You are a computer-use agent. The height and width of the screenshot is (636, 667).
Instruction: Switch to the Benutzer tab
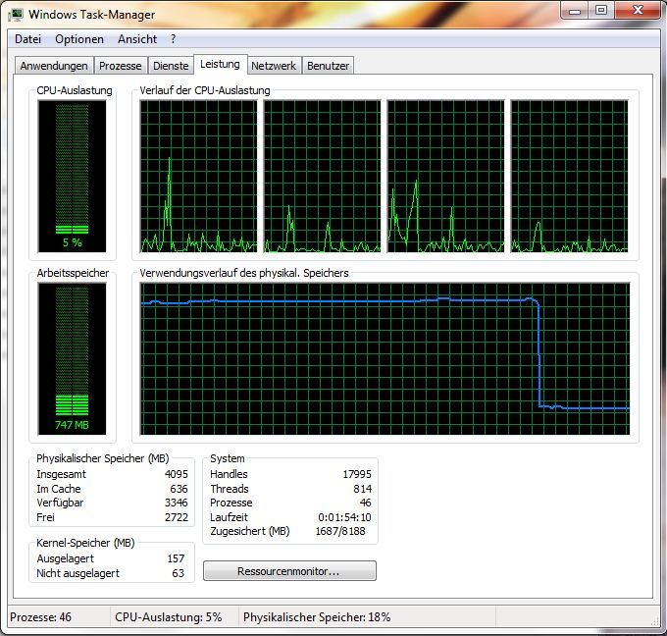328,66
